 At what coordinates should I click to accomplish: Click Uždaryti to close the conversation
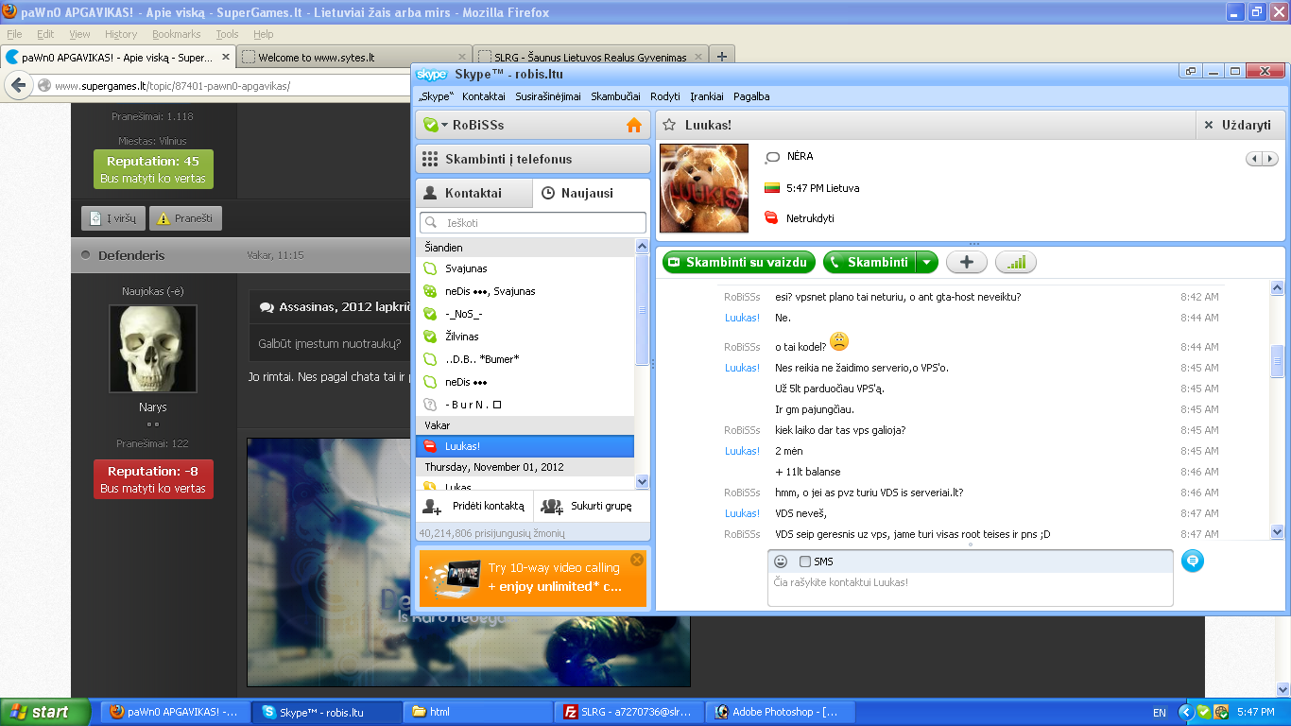1240,125
